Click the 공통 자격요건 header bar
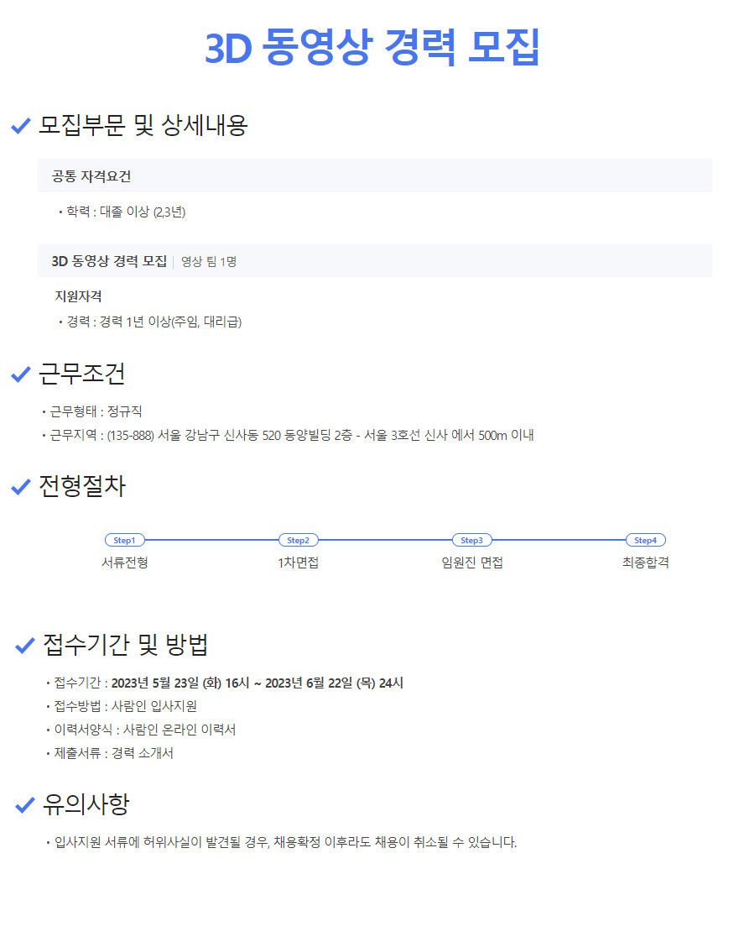Viewport: 744px width, 937px height. point(375,176)
